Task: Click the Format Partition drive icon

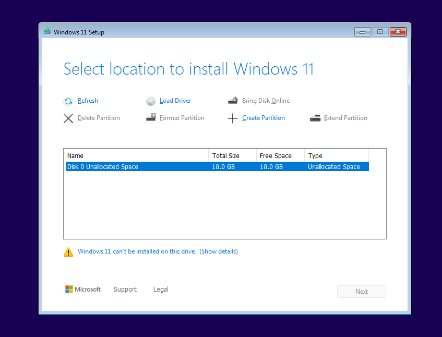Action: click(x=151, y=118)
